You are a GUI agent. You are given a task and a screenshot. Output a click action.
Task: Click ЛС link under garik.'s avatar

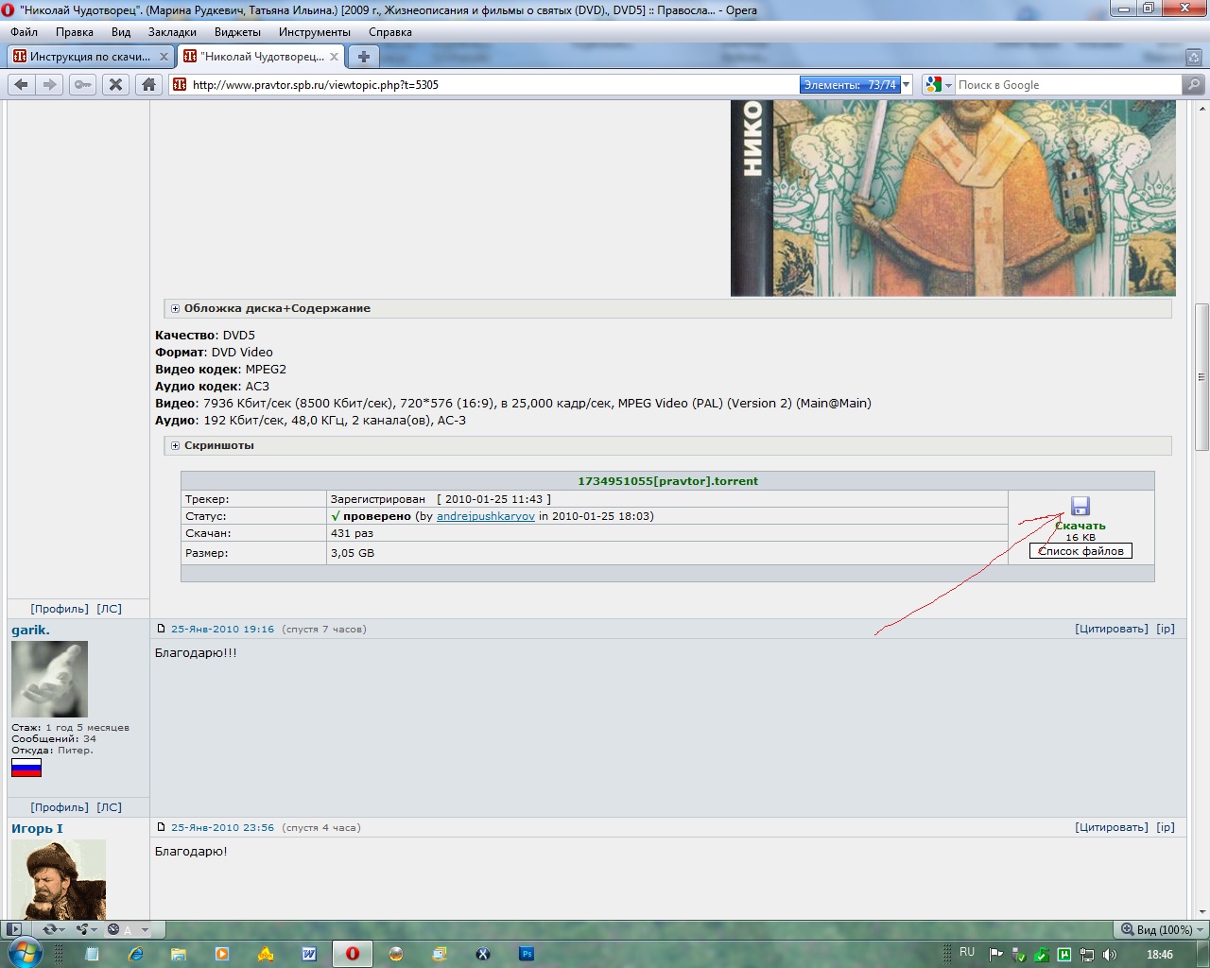pyautogui.click(x=110, y=807)
